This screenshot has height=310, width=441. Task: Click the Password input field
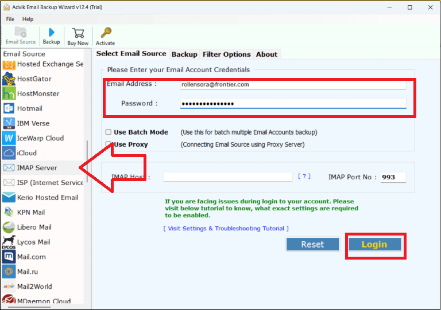(293, 104)
